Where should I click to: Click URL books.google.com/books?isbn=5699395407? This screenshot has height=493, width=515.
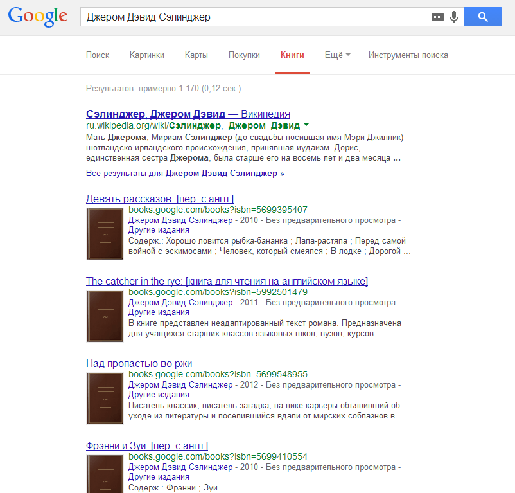click(218, 210)
